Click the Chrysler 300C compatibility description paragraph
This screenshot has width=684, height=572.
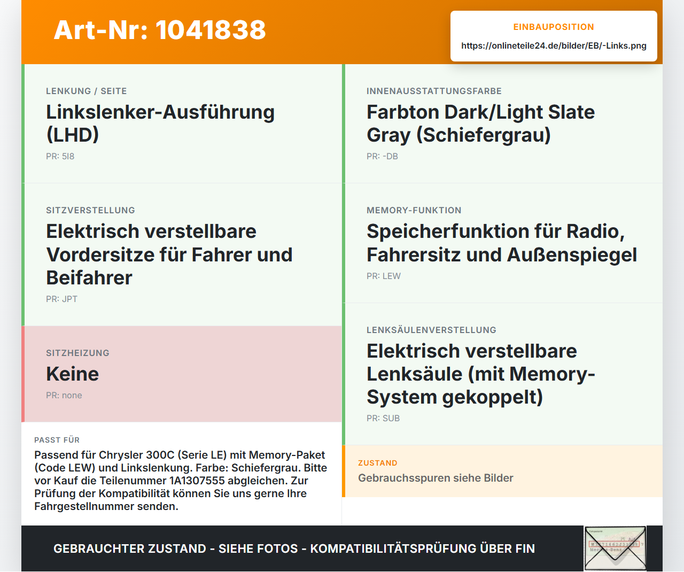click(x=181, y=481)
